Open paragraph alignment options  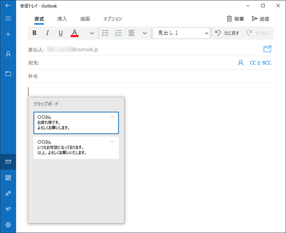pos(132,33)
